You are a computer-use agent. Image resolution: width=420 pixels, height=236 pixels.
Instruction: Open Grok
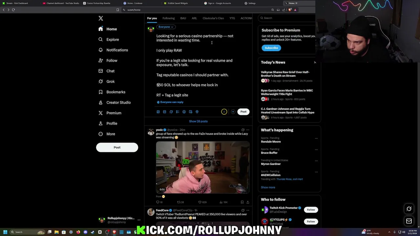click(106, 81)
